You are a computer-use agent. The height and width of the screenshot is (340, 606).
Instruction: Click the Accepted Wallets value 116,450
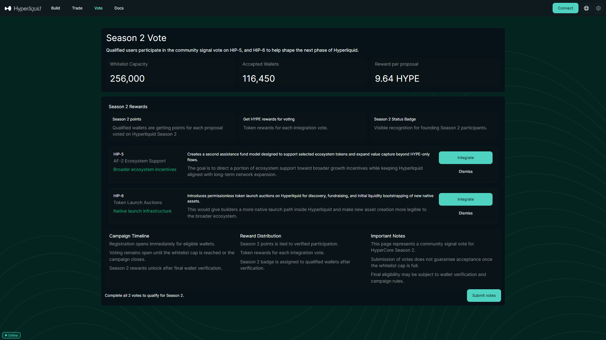258,79
